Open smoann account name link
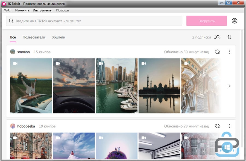246x161 pixels. (24, 52)
